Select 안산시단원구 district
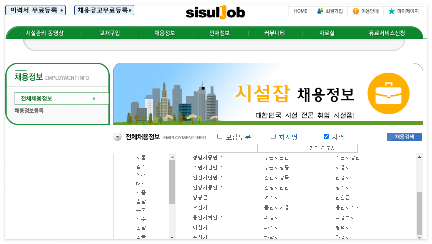Viewport: 432px width, 244px height. click(x=207, y=177)
